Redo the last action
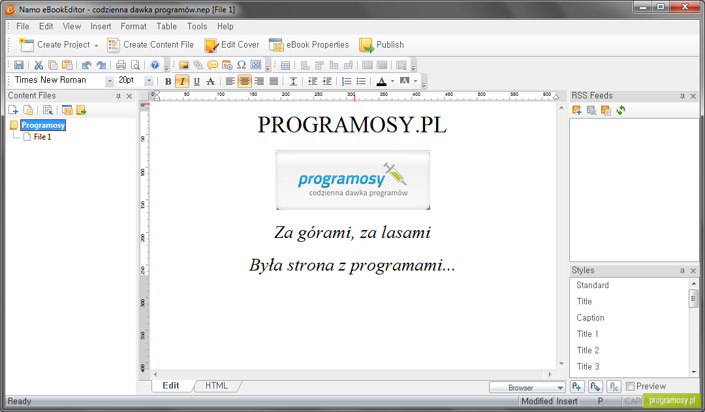The image size is (705, 412). (101, 65)
